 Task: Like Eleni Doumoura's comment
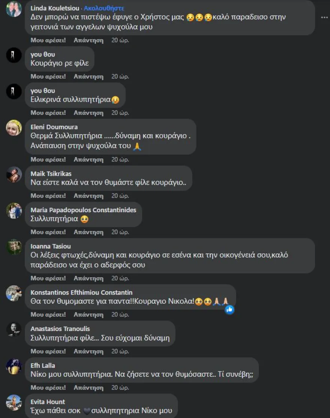(48, 159)
